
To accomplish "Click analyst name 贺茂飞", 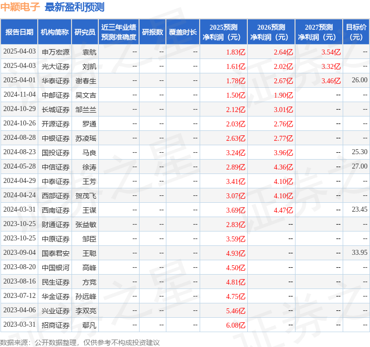I will tap(86, 196).
